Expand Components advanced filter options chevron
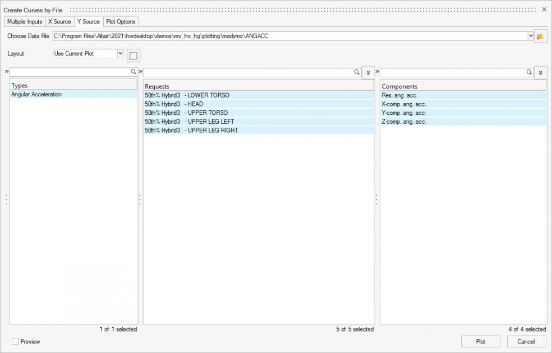 pos(540,73)
